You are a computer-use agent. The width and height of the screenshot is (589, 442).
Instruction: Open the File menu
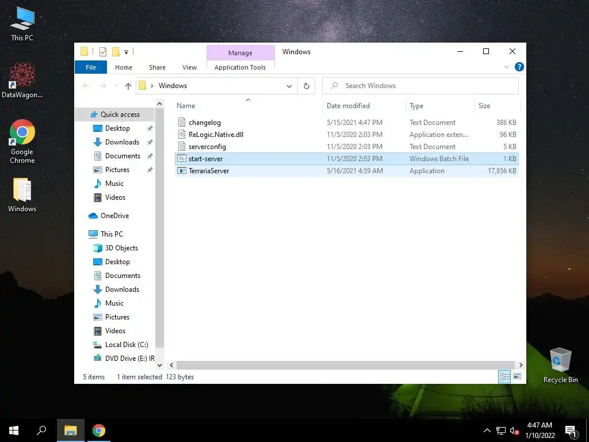coord(91,67)
